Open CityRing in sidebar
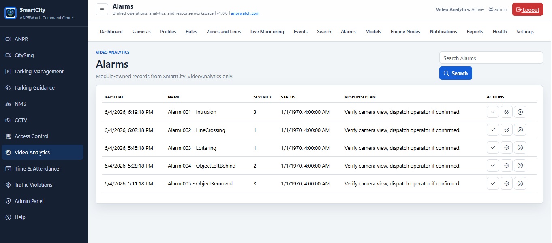Image resolution: width=552 pixels, height=243 pixels. (42, 55)
